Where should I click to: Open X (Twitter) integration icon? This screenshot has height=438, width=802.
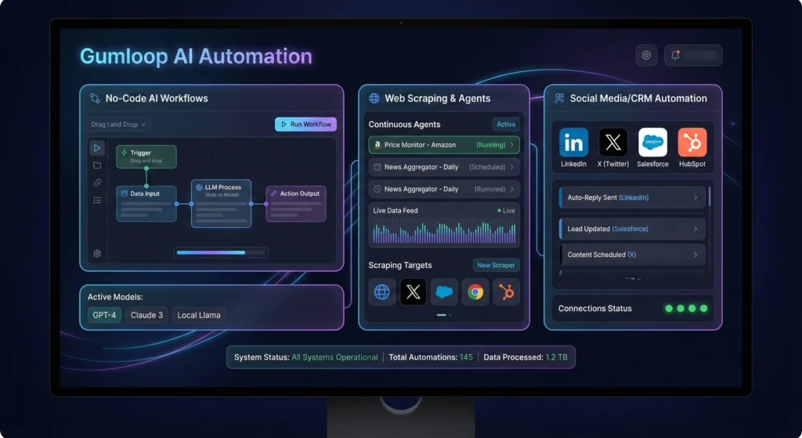612,143
